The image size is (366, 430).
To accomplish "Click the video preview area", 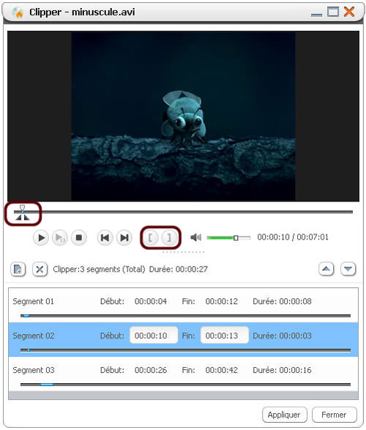I will tap(183, 116).
